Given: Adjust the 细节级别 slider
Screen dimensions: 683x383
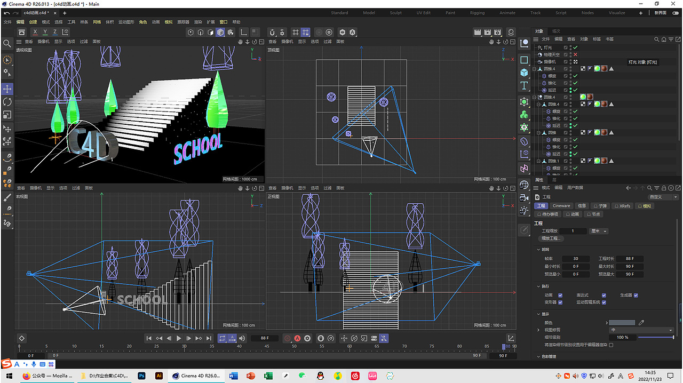Looking at the screenshot, I should coord(656,337).
